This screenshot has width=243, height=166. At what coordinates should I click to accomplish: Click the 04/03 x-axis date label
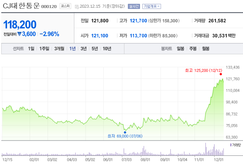coord(72,160)
